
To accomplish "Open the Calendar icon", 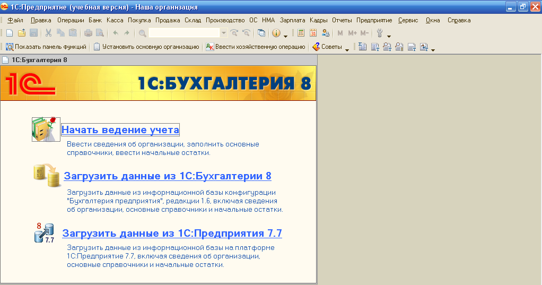I will point(313,33).
